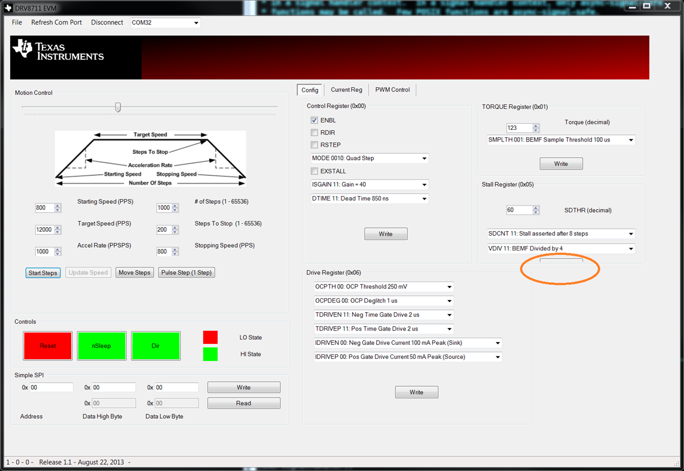Open the MODE 0010: Quad Step dropdown
The image size is (684, 471).
[370, 158]
